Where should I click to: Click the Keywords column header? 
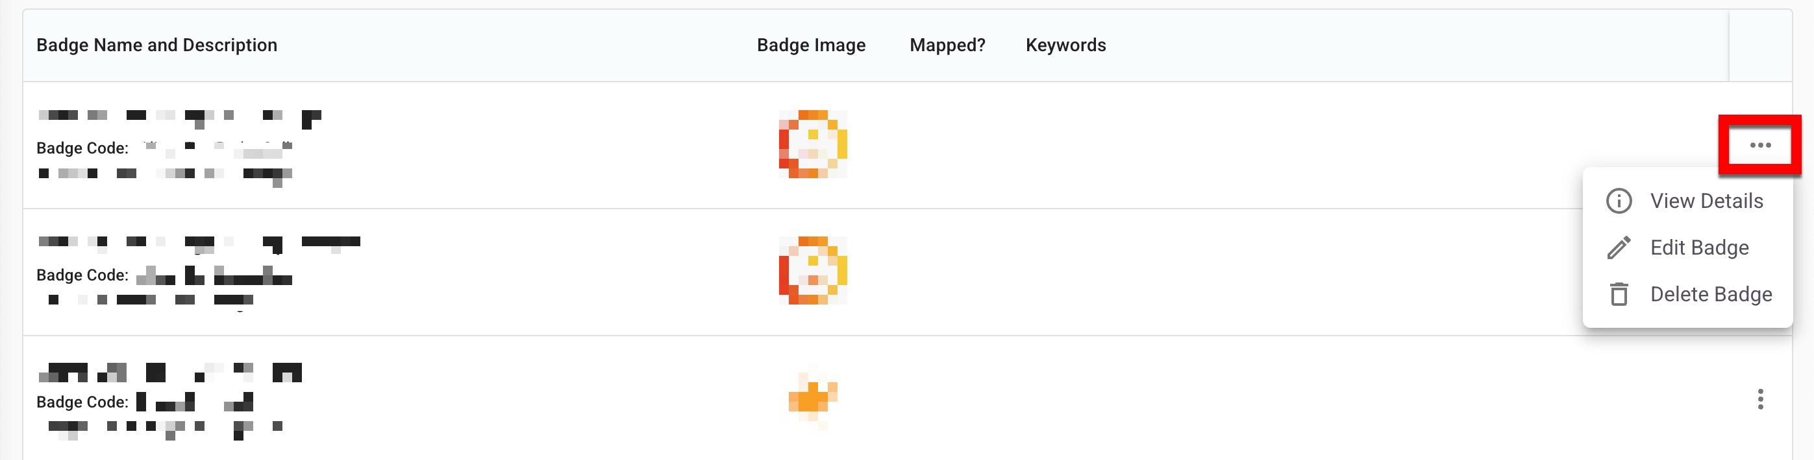tap(1065, 45)
